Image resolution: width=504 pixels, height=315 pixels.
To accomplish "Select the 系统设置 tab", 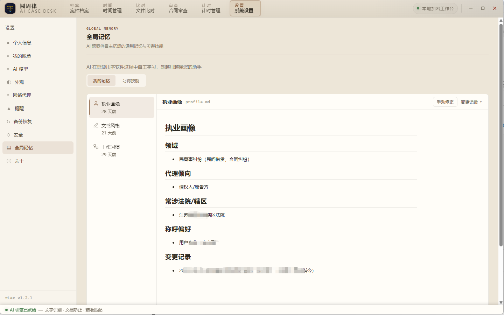I will (x=245, y=8).
